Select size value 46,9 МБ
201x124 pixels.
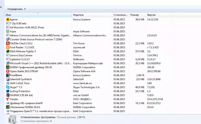pyautogui.click(x=140, y=87)
